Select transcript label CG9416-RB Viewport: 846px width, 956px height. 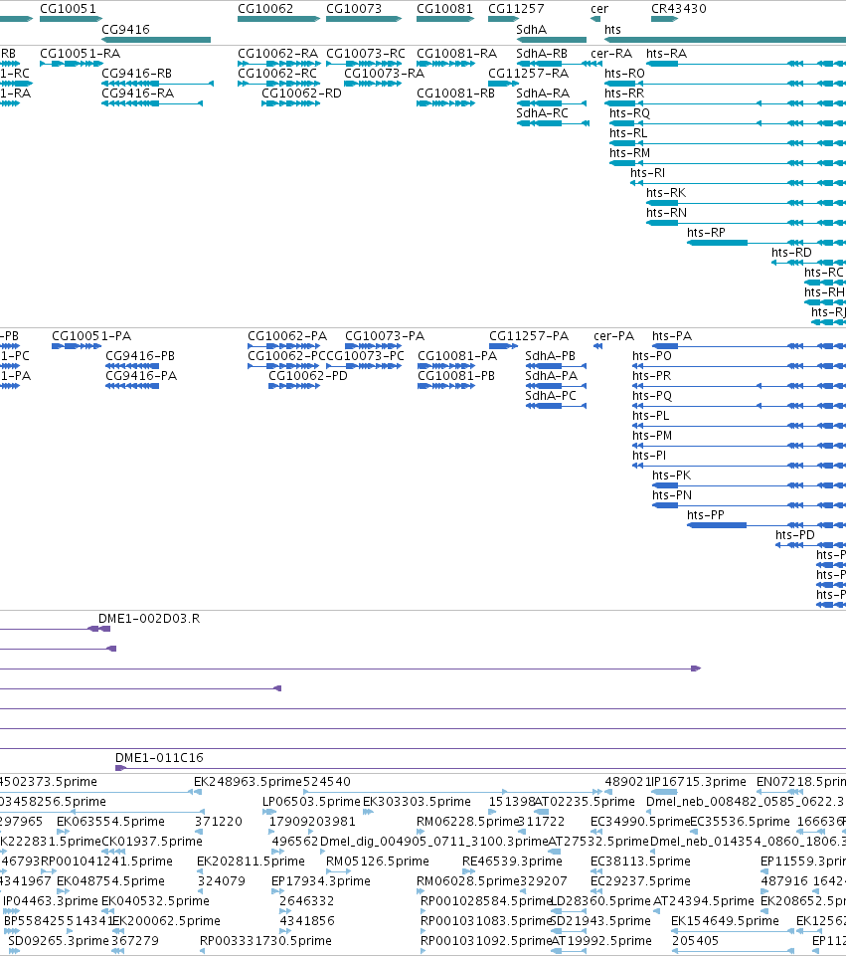pyautogui.click(x=136, y=74)
